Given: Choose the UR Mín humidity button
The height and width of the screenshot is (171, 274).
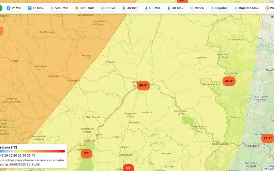Looking at the screenshot, I should click(152, 8).
